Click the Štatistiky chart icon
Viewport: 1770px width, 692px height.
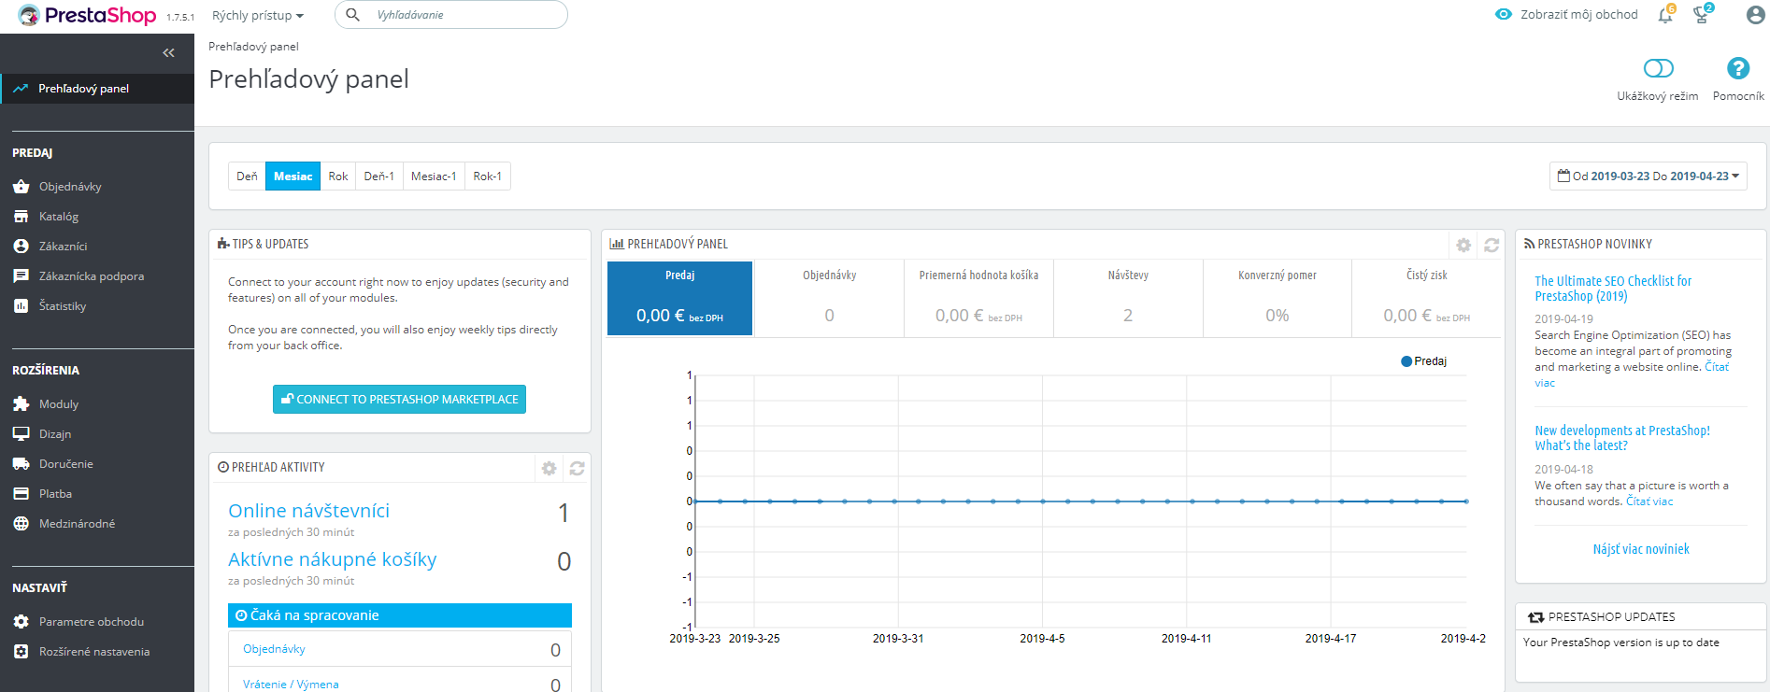21,306
